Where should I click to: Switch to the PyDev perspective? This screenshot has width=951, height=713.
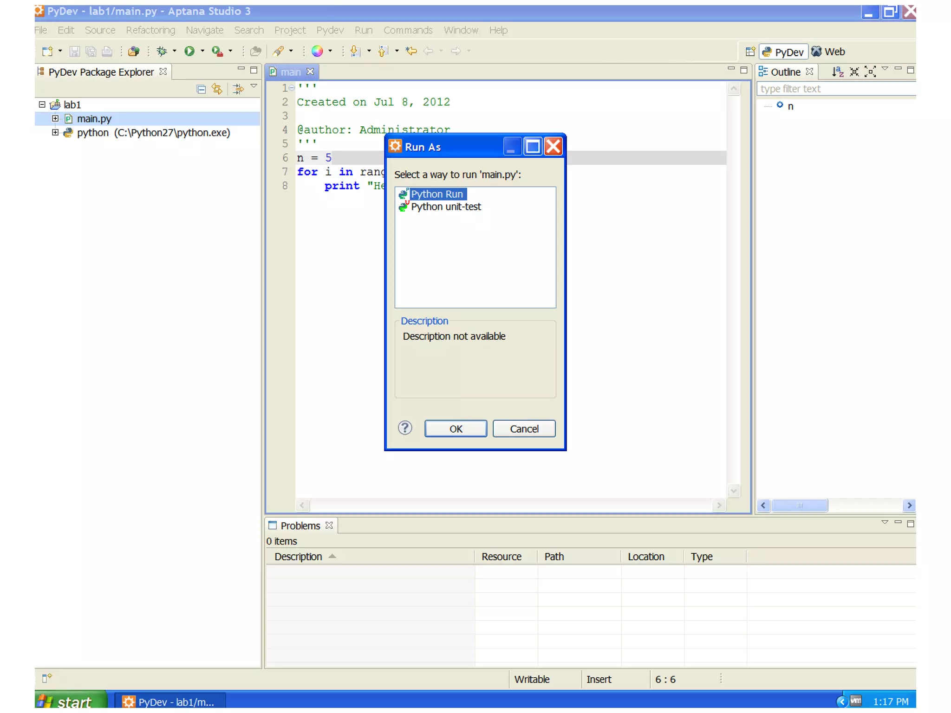783,52
